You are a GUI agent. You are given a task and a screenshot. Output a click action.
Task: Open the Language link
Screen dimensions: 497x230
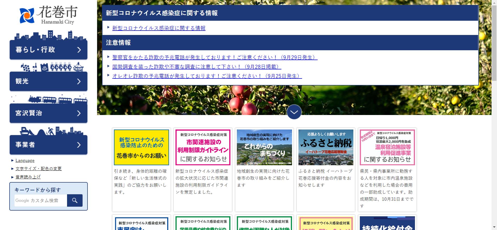pos(25,161)
